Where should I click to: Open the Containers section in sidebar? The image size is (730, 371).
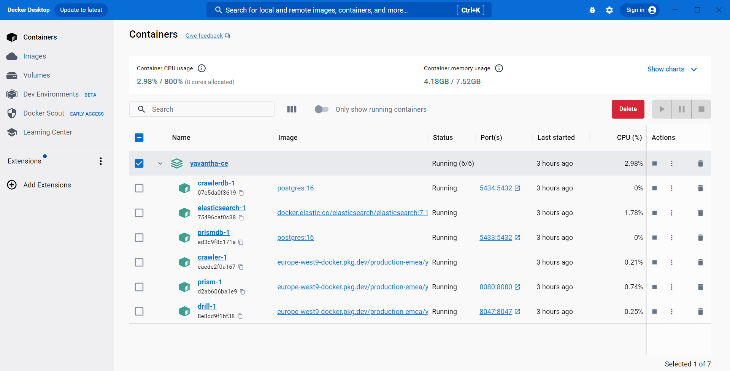coord(57,37)
